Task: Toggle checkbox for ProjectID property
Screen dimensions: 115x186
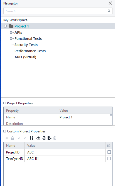Action: 109,152
